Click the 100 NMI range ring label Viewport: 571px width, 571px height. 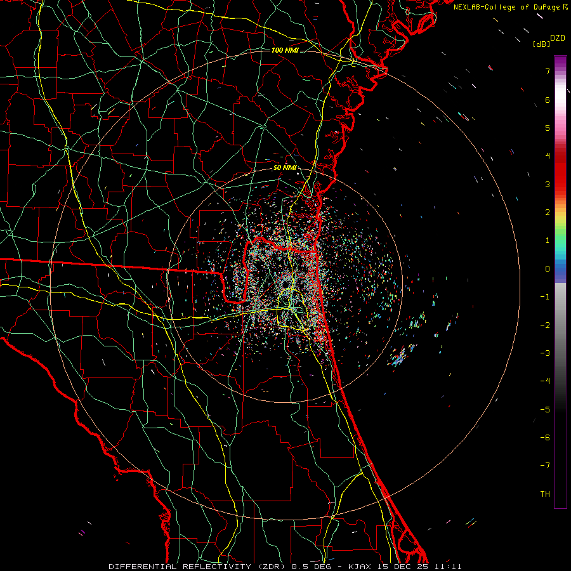point(285,50)
